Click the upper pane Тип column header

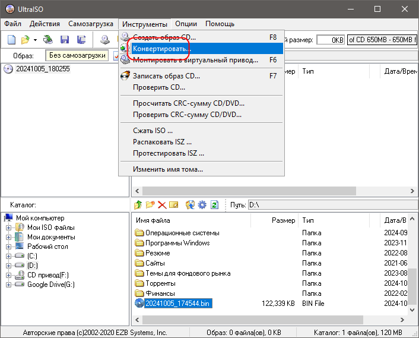334,71
